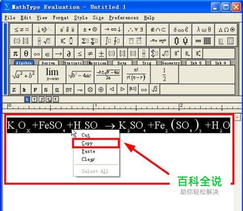This screenshot has width=243, height=211.
Task: Open the set theory symbols palette (∉∩⊂)
Action: point(158,30)
